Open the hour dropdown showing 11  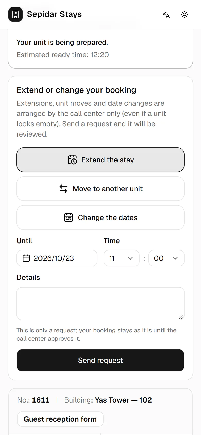tap(122, 258)
